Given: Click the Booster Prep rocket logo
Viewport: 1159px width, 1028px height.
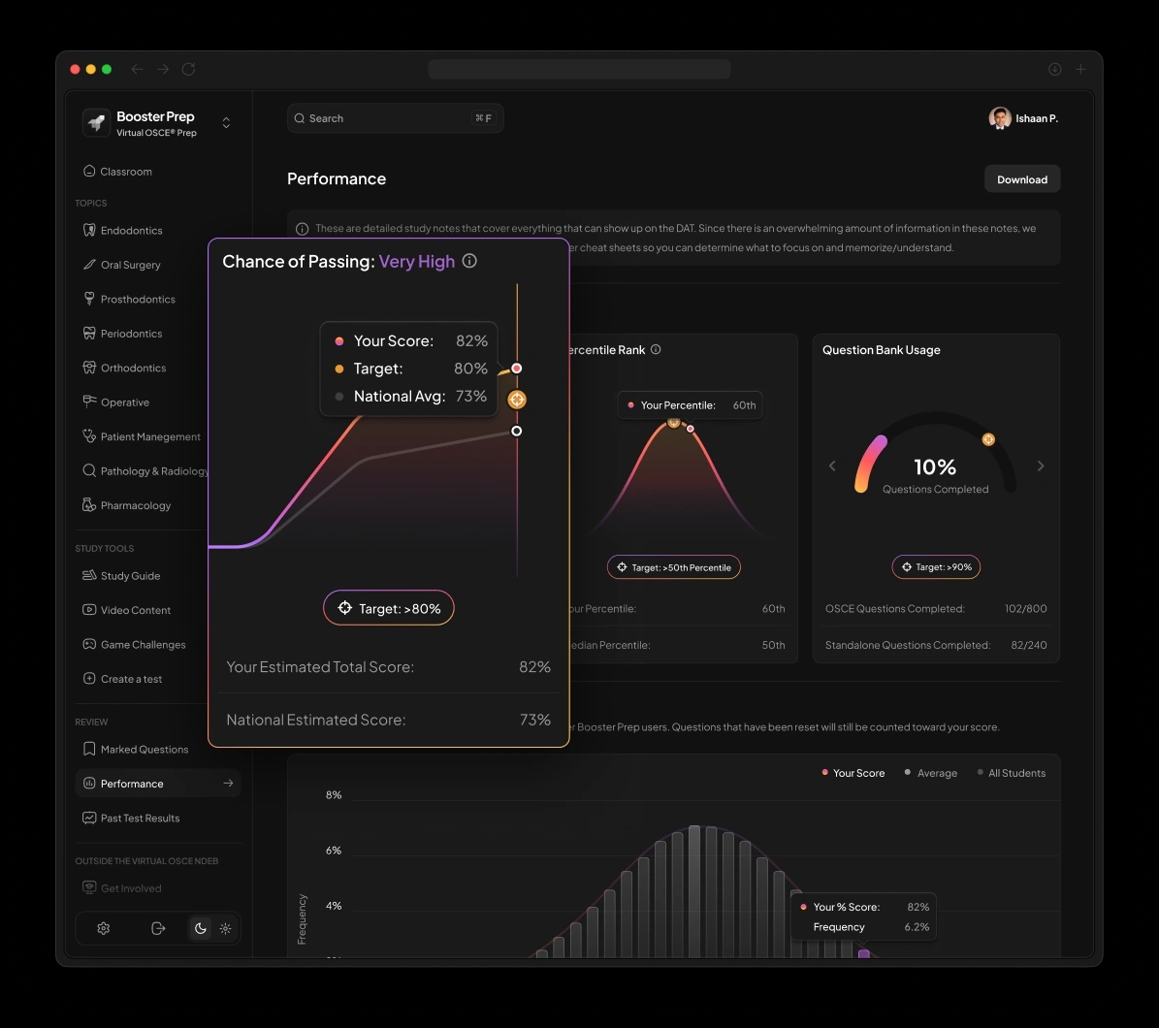Looking at the screenshot, I should click(x=96, y=122).
